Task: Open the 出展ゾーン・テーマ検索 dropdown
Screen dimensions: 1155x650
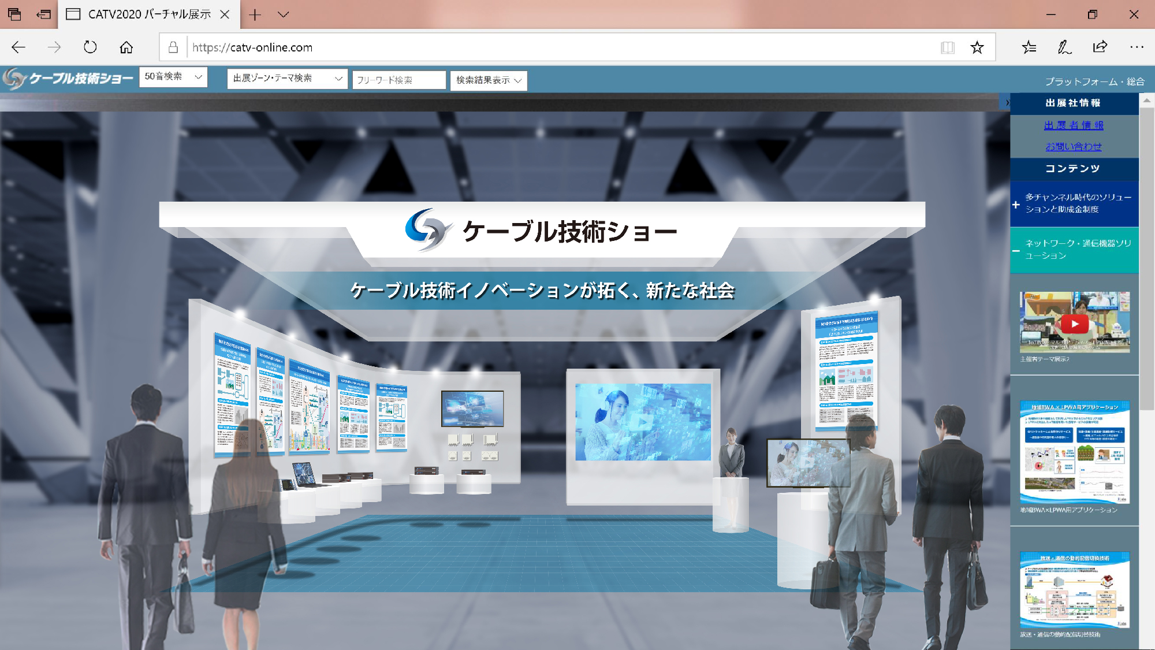Action: click(287, 78)
